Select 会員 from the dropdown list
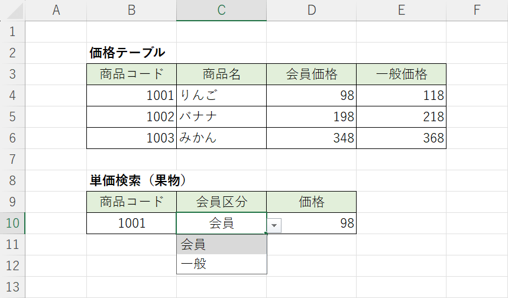Image resolution: width=508 pixels, height=298 pixels. click(221, 244)
